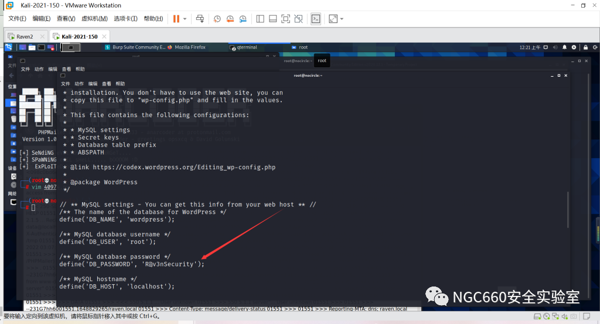Click the network display icon in Kali tray
The height and width of the screenshot is (324, 600).
(546, 47)
